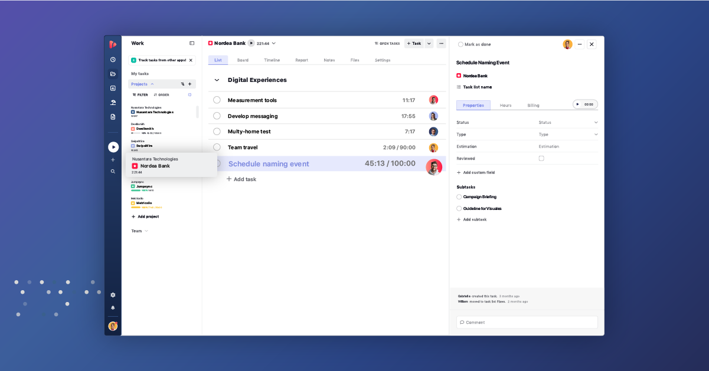Open notifications via the bell icon

pos(113,307)
